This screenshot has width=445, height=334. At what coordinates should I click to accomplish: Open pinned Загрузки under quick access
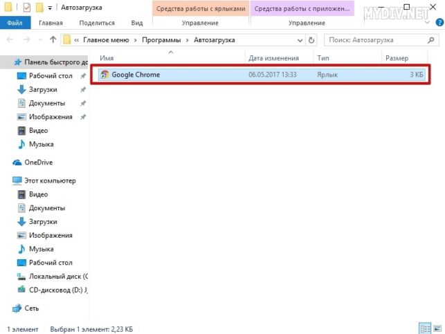[x=43, y=89]
